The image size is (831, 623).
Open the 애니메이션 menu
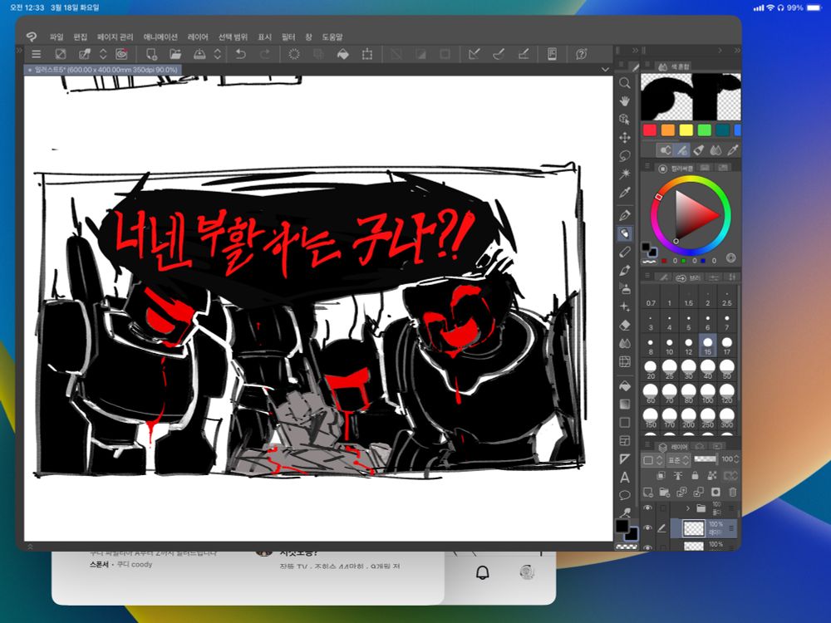[x=160, y=37]
